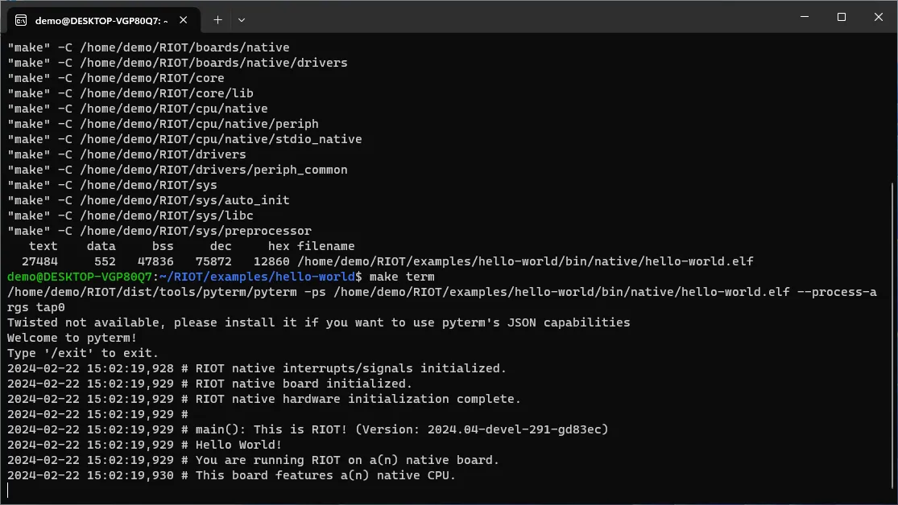Maximize the terminal window
This screenshot has width=898, height=505.
(x=841, y=16)
